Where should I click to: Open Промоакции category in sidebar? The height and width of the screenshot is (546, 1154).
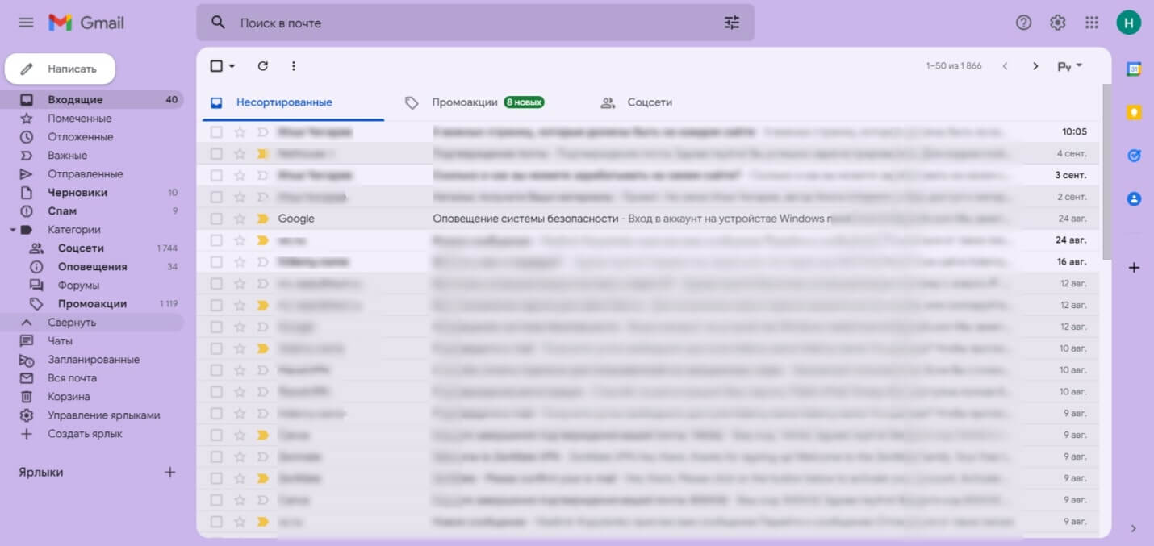(x=92, y=304)
